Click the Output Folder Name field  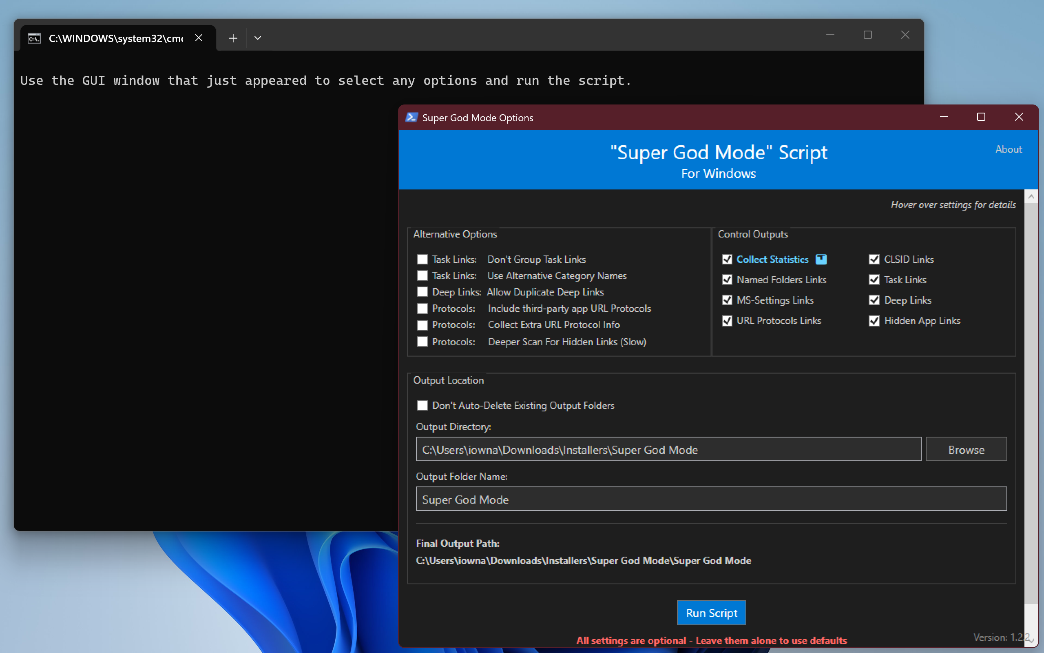coord(711,499)
